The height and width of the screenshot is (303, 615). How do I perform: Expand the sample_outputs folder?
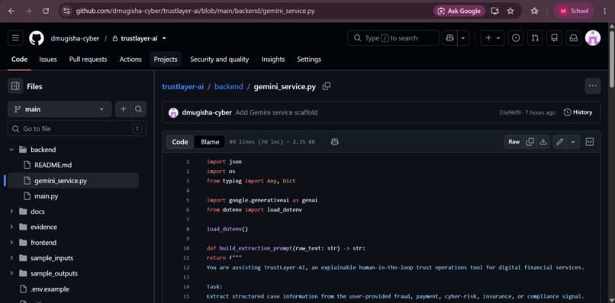[x=11, y=273]
